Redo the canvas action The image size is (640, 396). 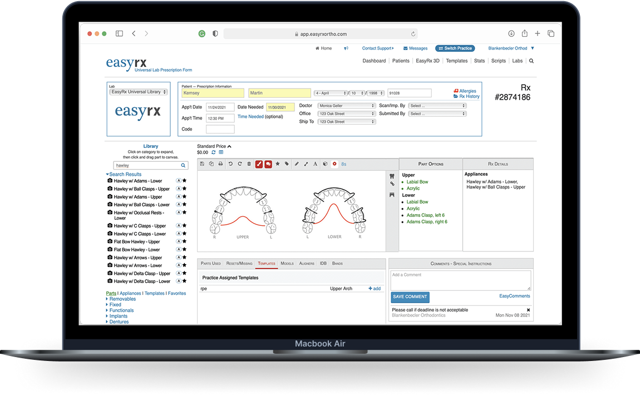point(240,164)
